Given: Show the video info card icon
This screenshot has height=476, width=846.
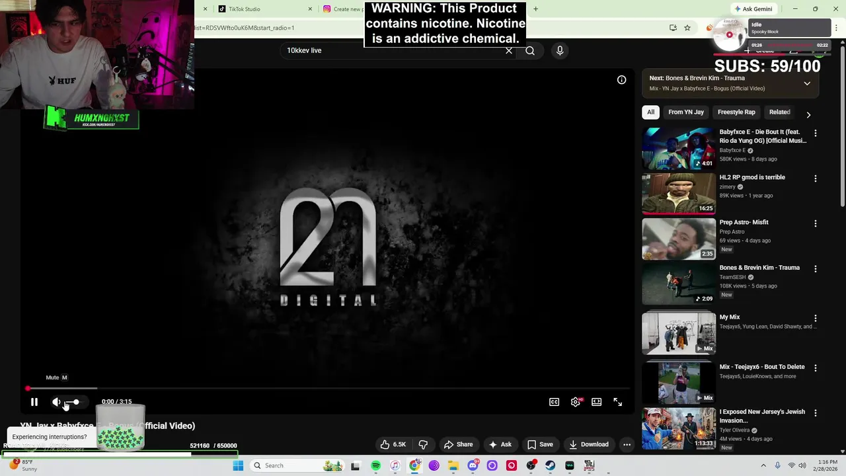Looking at the screenshot, I should tap(621, 80).
